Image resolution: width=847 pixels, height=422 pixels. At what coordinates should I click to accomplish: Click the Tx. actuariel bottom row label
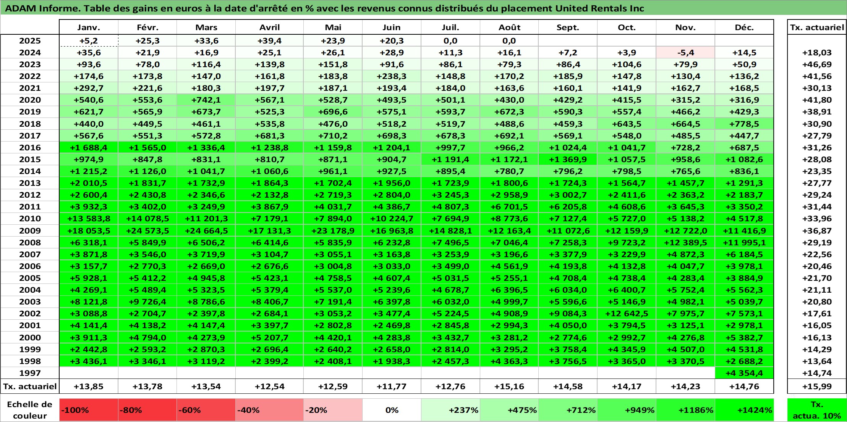click(30, 386)
